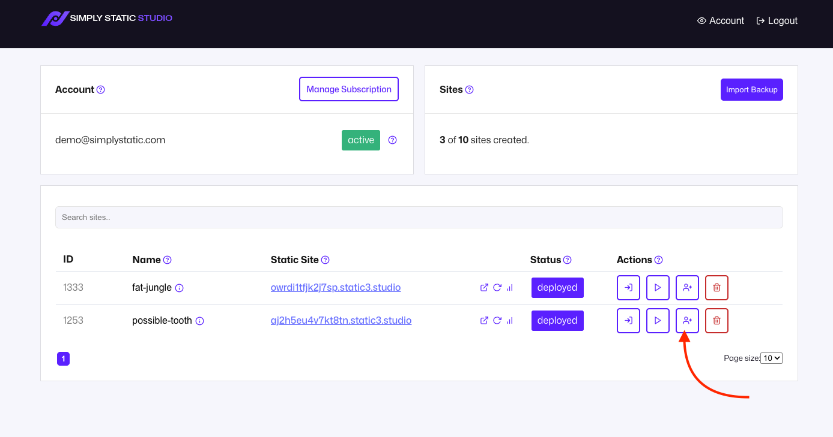The width and height of the screenshot is (833, 437).
Task: Click external link icon in fat-jungle row
Action: pos(484,288)
